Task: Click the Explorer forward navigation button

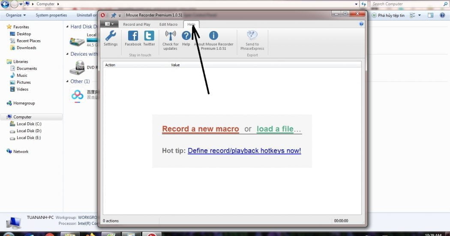Action: 14,4
